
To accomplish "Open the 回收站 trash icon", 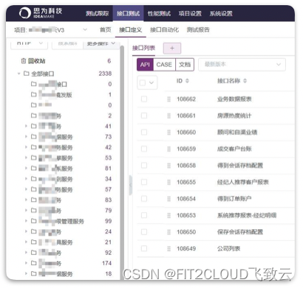I will [24, 61].
